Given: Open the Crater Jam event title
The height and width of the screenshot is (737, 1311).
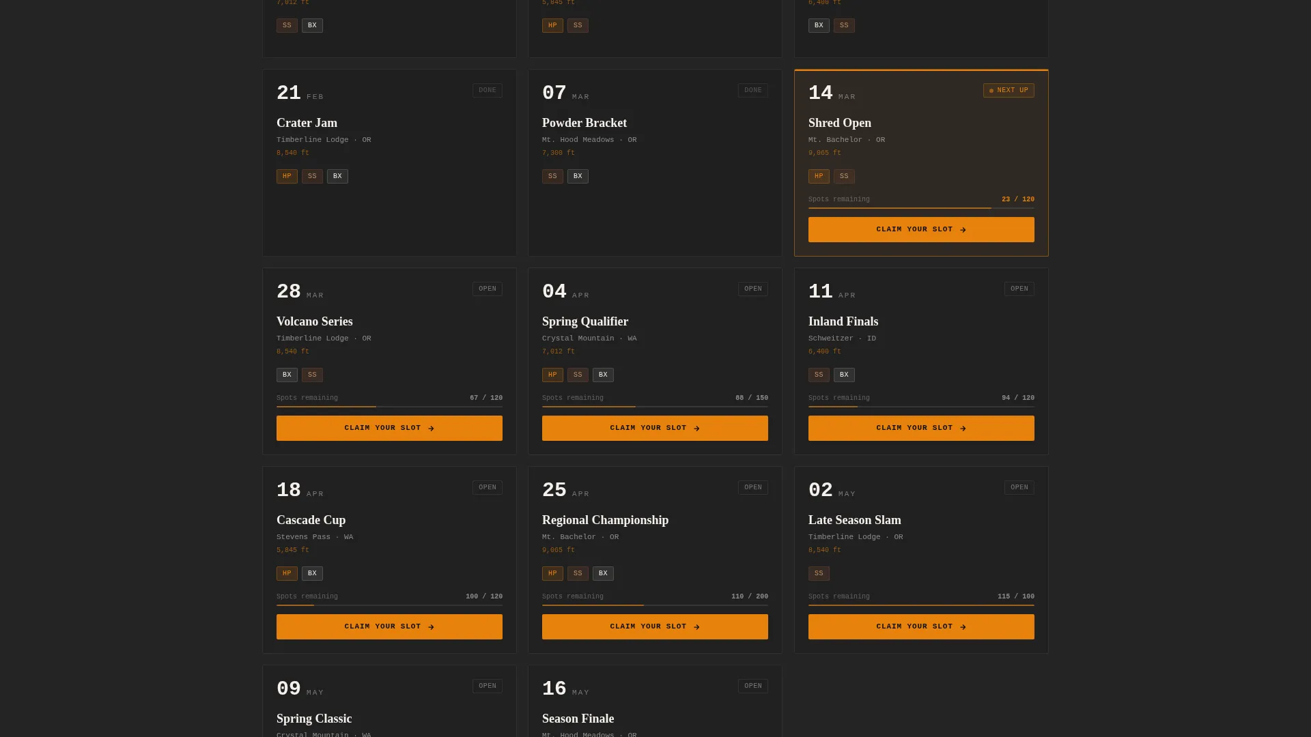Looking at the screenshot, I should [307, 124].
